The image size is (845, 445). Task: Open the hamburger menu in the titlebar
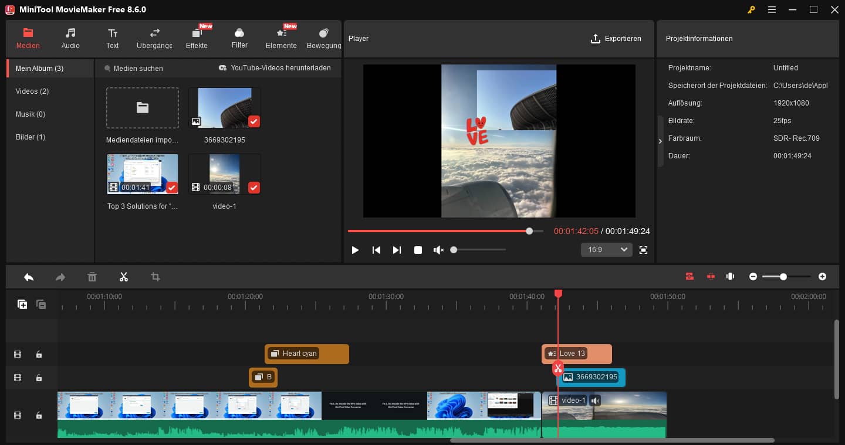pyautogui.click(x=772, y=9)
